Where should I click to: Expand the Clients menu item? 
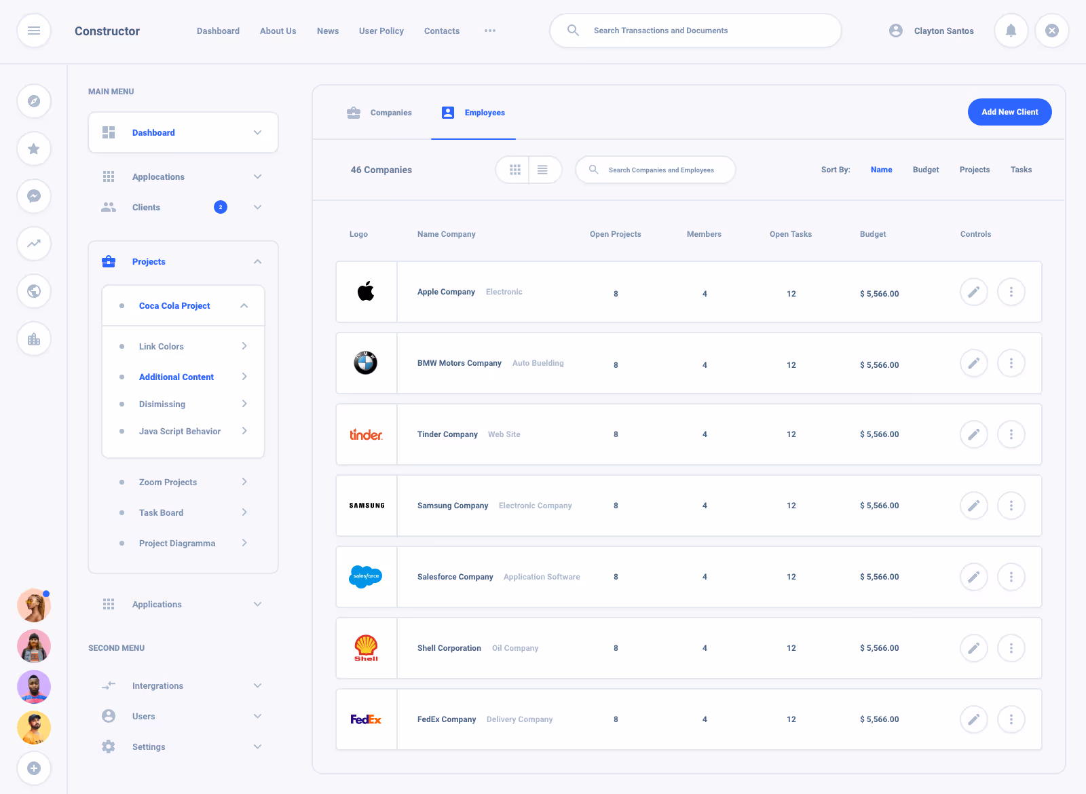coord(257,207)
